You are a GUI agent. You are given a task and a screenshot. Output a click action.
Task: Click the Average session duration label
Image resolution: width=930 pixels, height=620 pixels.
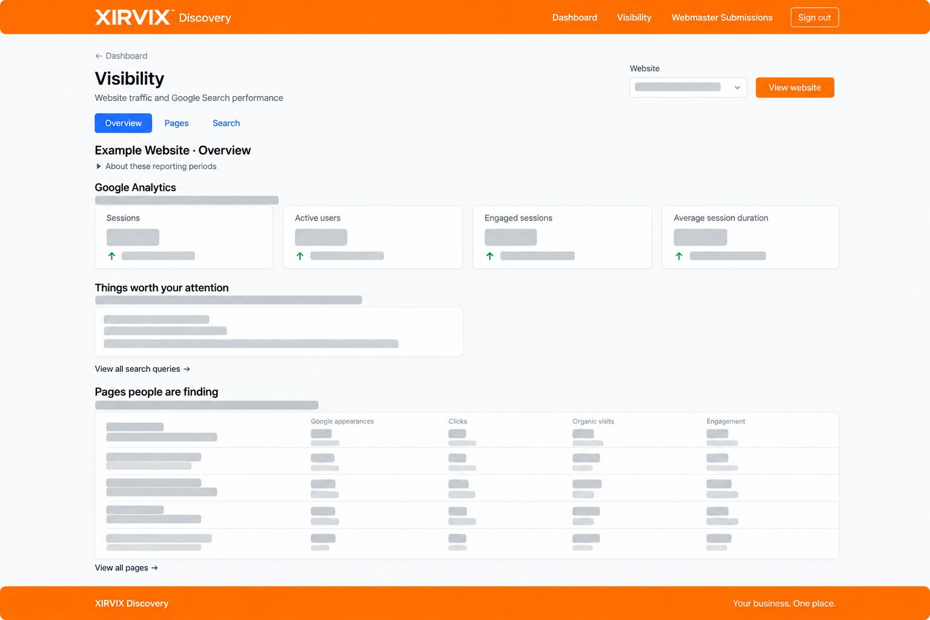click(721, 218)
